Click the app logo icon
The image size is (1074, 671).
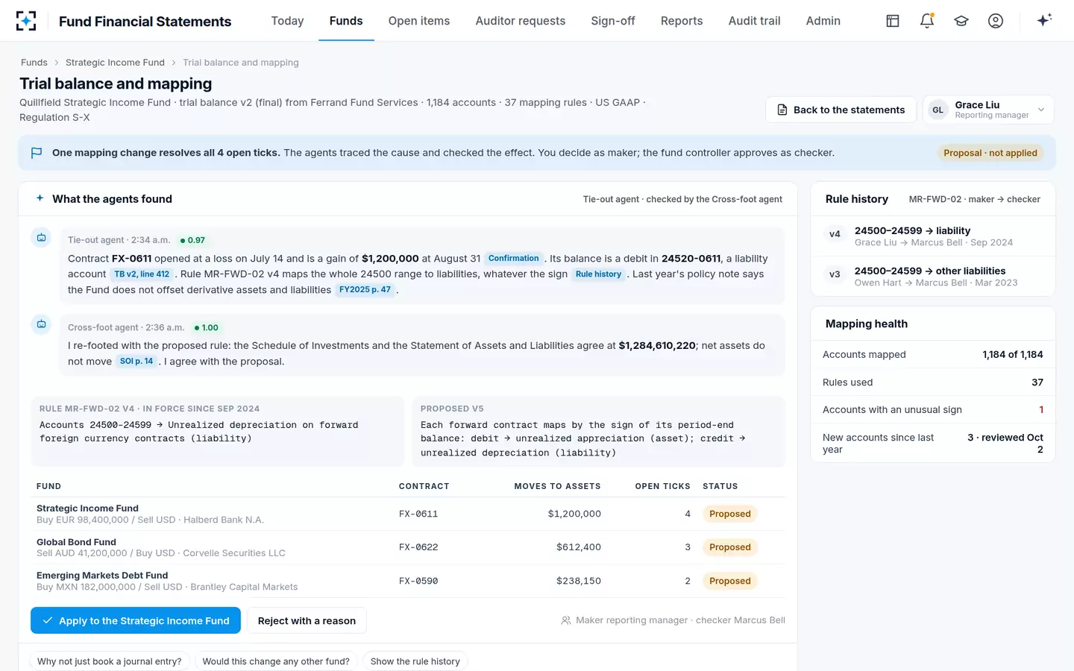(x=26, y=21)
